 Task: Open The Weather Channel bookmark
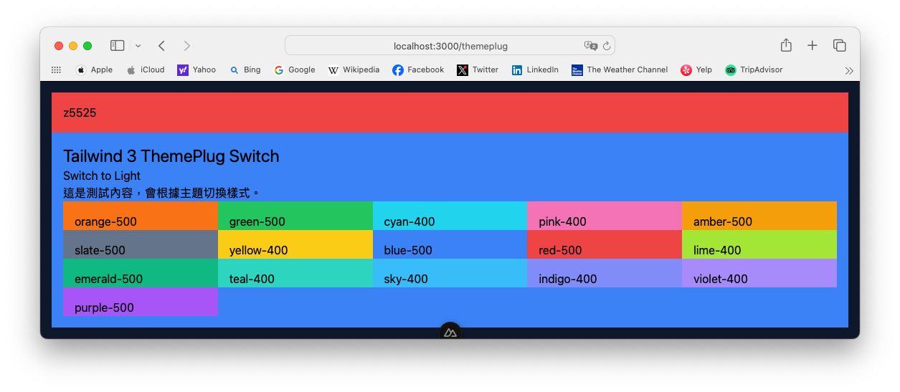(620, 70)
